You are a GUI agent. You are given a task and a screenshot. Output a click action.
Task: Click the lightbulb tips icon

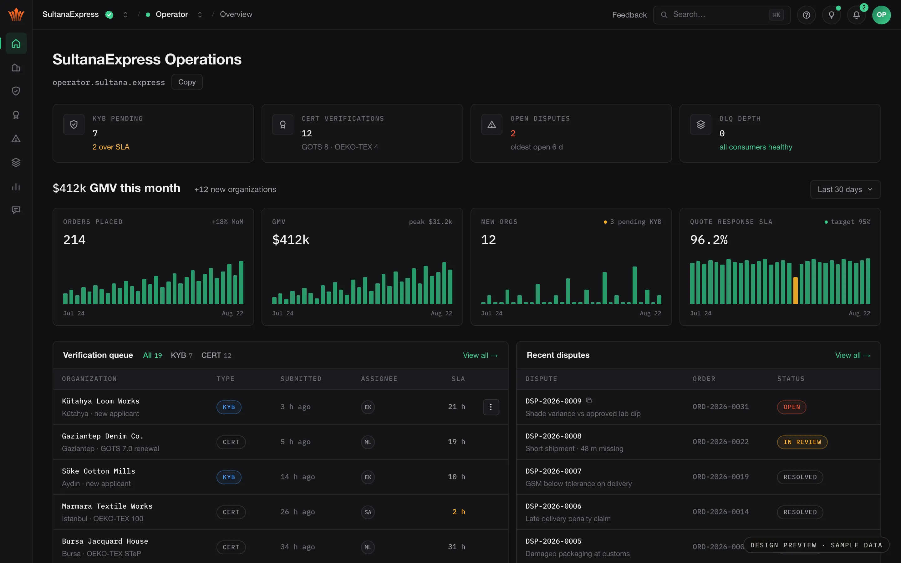pyautogui.click(x=831, y=15)
